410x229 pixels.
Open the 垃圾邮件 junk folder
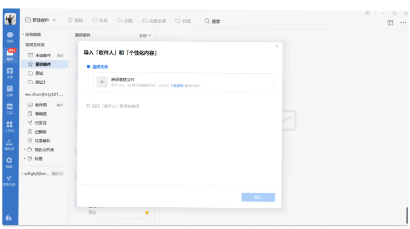pos(45,141)
